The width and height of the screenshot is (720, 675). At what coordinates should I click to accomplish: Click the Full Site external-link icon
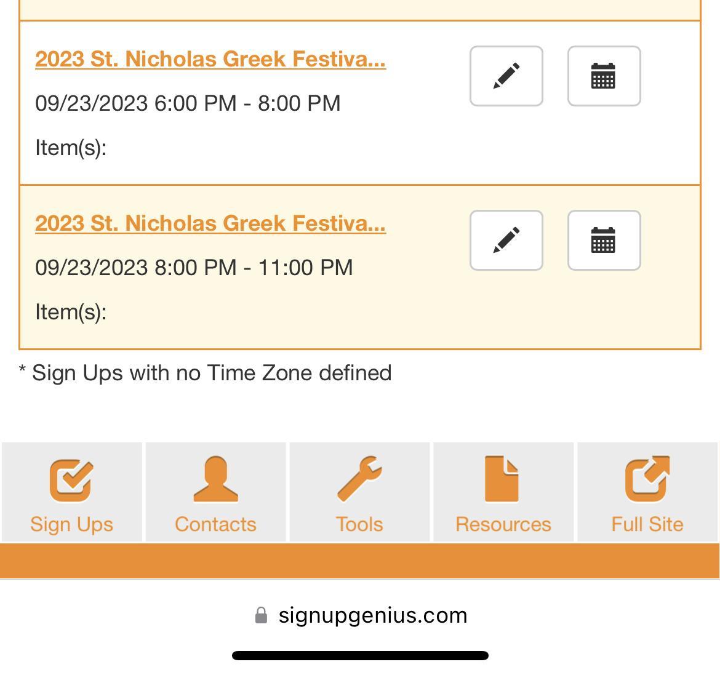click(x=647, y=479)
